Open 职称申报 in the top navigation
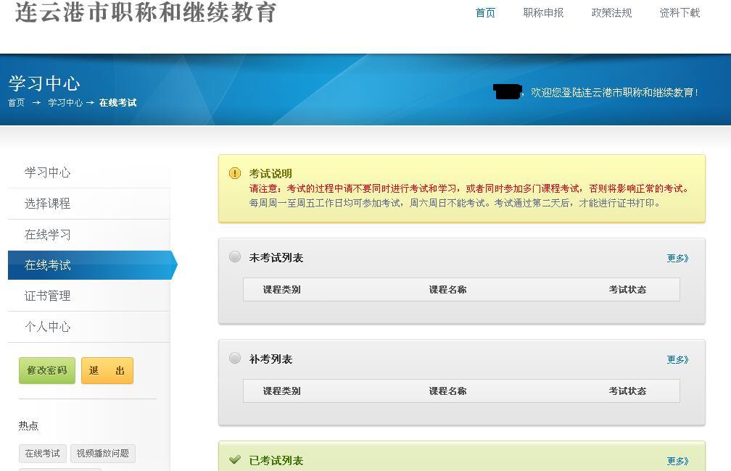 [543, 13]
